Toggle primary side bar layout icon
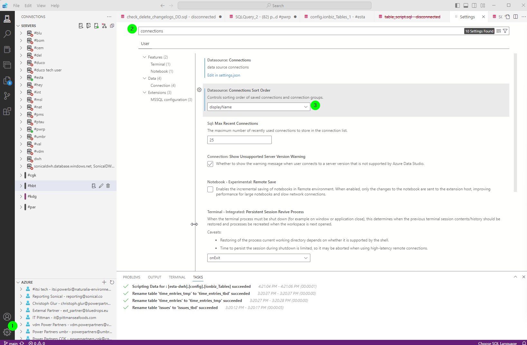527x345 pixels. click(457, 5)
